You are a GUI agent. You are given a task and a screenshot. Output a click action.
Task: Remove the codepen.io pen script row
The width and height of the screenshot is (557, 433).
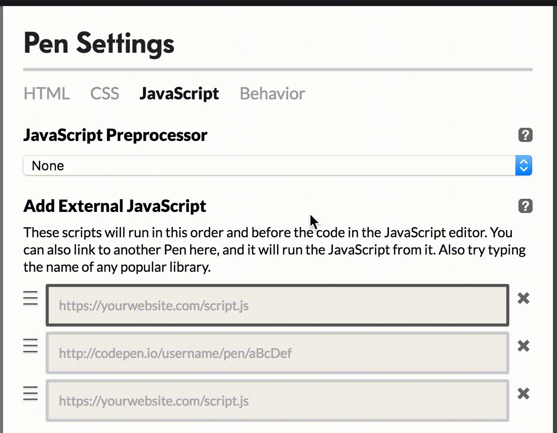[x=523, y=346]
